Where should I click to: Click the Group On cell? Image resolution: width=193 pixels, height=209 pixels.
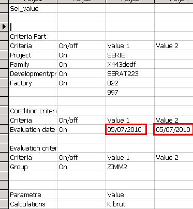pyautogui.click(x=81, y=167)
